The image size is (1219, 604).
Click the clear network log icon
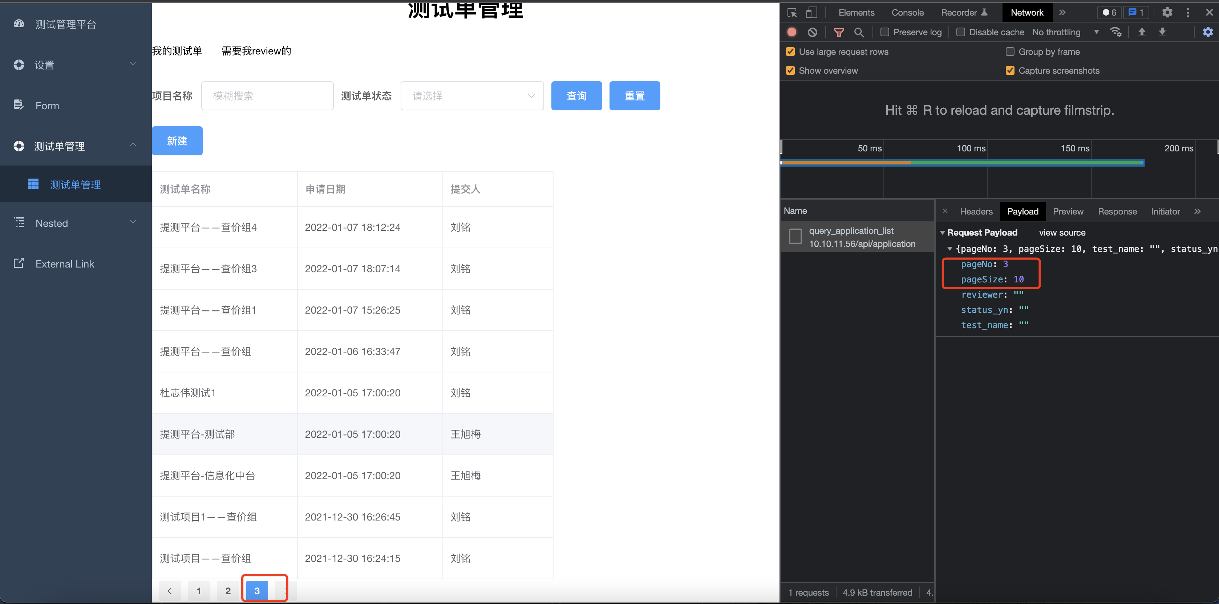[813, 32]
